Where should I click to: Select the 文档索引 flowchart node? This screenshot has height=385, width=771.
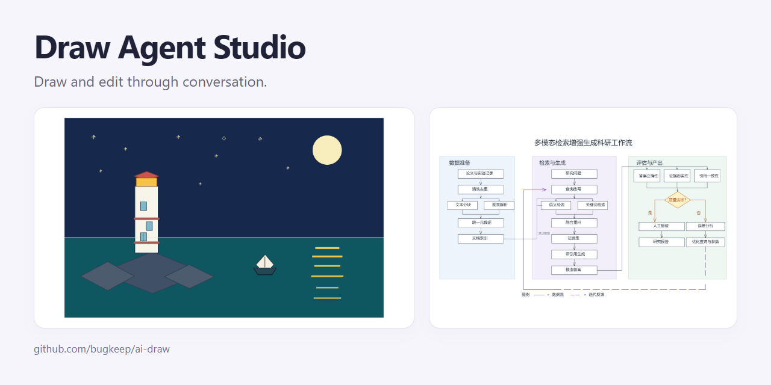click(x=480, y=238)
